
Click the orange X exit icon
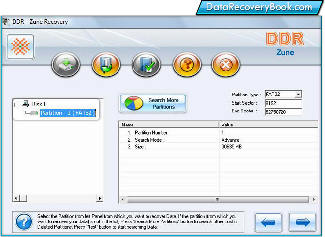pyautogui.click(x=226, y=64)
